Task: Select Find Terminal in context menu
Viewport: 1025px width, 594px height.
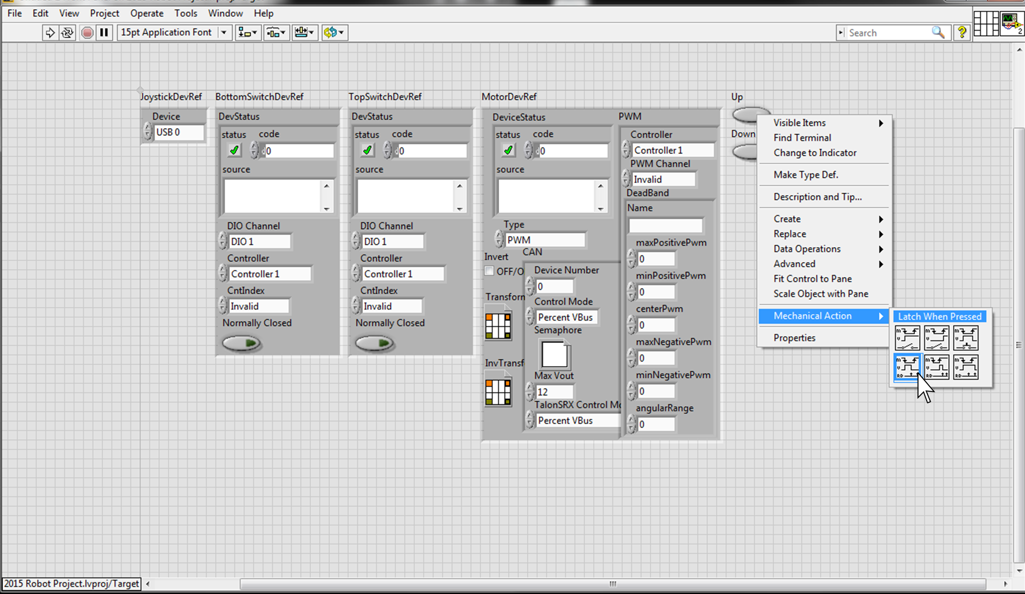Action: point(824,138)
